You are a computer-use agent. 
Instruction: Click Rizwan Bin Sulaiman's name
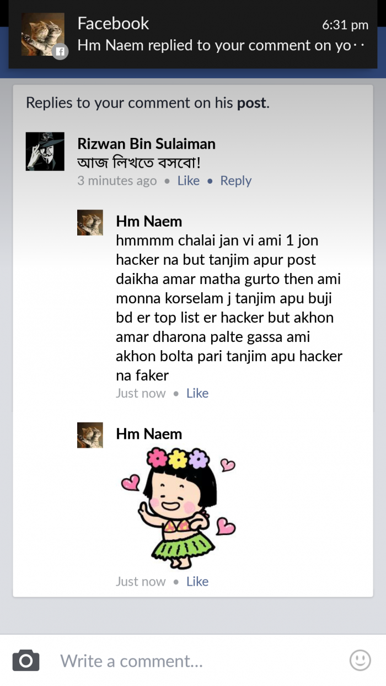coord(146,144)
